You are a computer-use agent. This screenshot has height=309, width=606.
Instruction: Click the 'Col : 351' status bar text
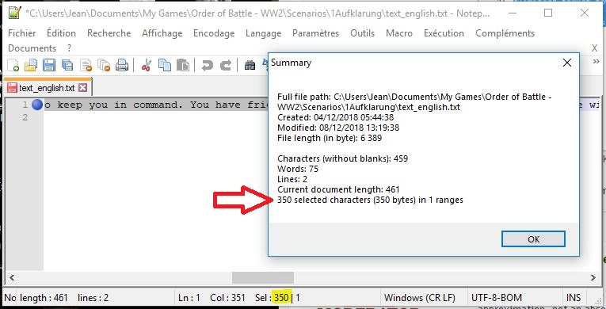point(227,298)
